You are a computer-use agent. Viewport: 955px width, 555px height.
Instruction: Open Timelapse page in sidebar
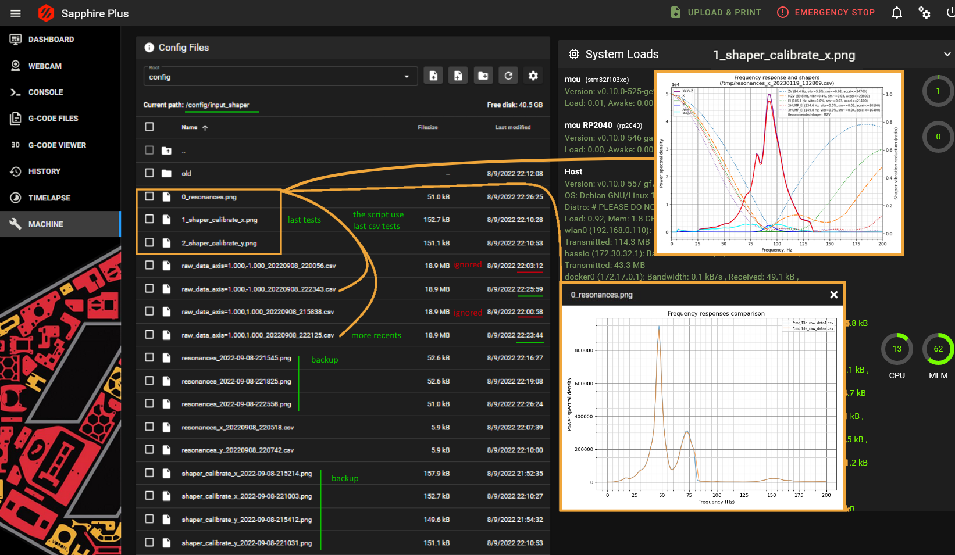(x=60, y=198)
